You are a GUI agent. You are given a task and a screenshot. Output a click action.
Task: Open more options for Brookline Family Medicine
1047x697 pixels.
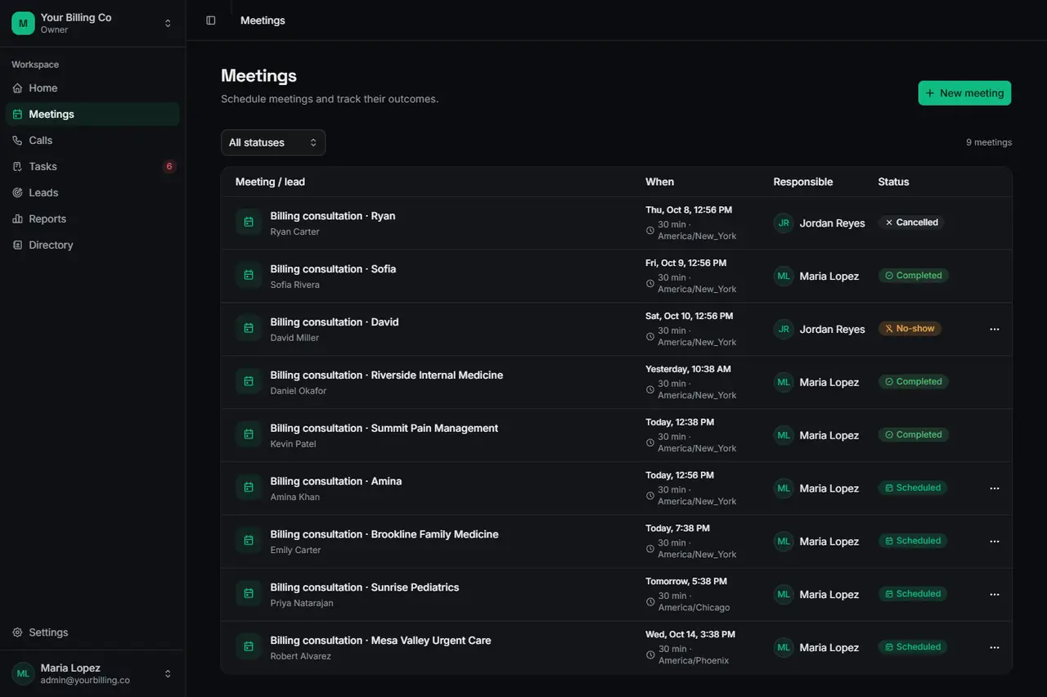[x=995, y=542]
